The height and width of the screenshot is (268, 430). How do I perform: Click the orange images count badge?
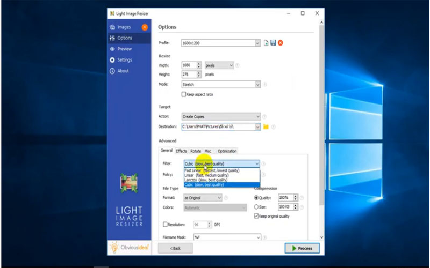pyautogui.click(x=145, y=27)
